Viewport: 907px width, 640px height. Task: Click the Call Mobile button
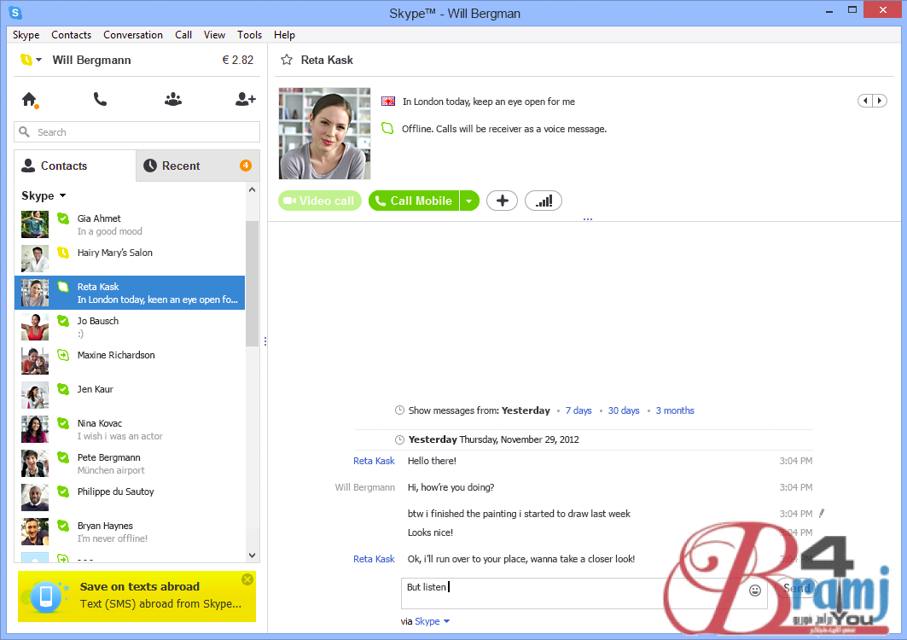tap(414, 201)
